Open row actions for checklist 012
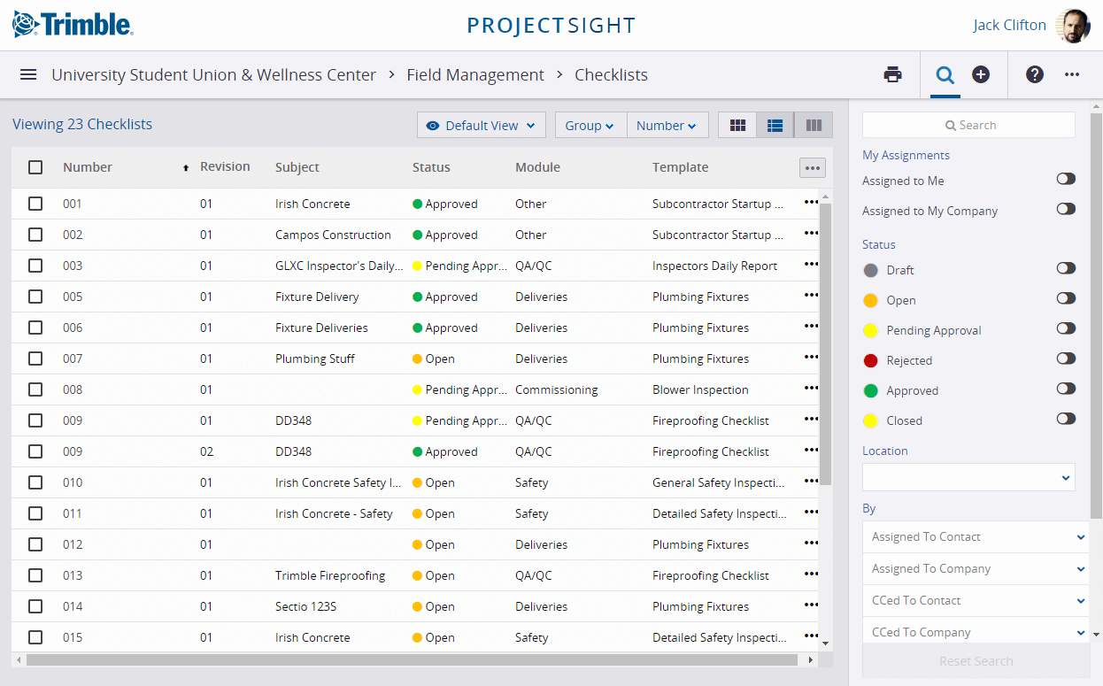The image size is (1103, 686). 811,543
